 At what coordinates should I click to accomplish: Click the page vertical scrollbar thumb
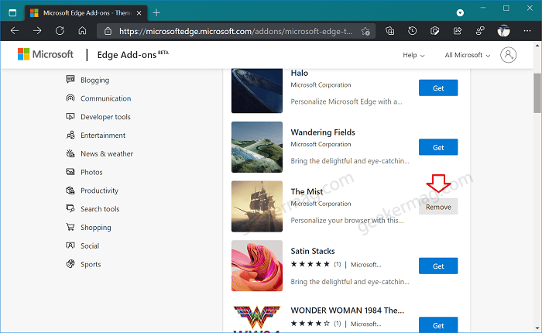(537, 94)
